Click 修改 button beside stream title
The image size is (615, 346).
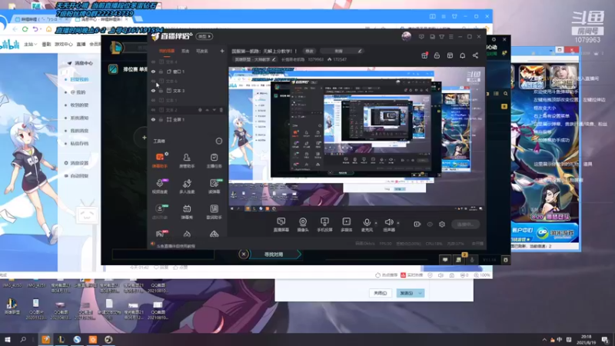310,51
